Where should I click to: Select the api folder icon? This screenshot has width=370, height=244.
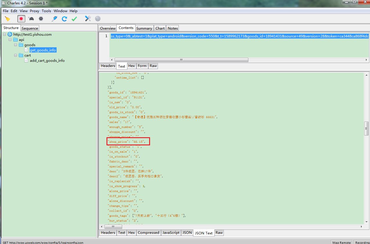[x=15, y=40]
